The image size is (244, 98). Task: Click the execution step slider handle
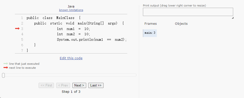(x=4, y=75)
